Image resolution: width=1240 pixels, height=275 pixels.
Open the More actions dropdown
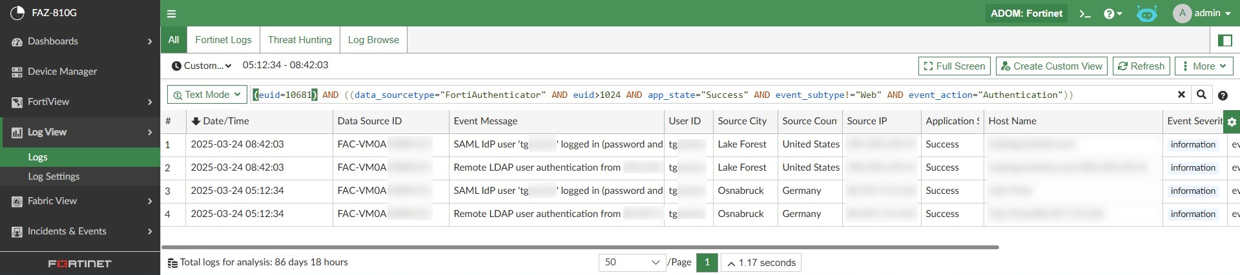point(1204,66)
